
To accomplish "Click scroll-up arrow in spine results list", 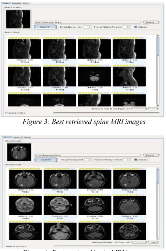I will (158, 36).
